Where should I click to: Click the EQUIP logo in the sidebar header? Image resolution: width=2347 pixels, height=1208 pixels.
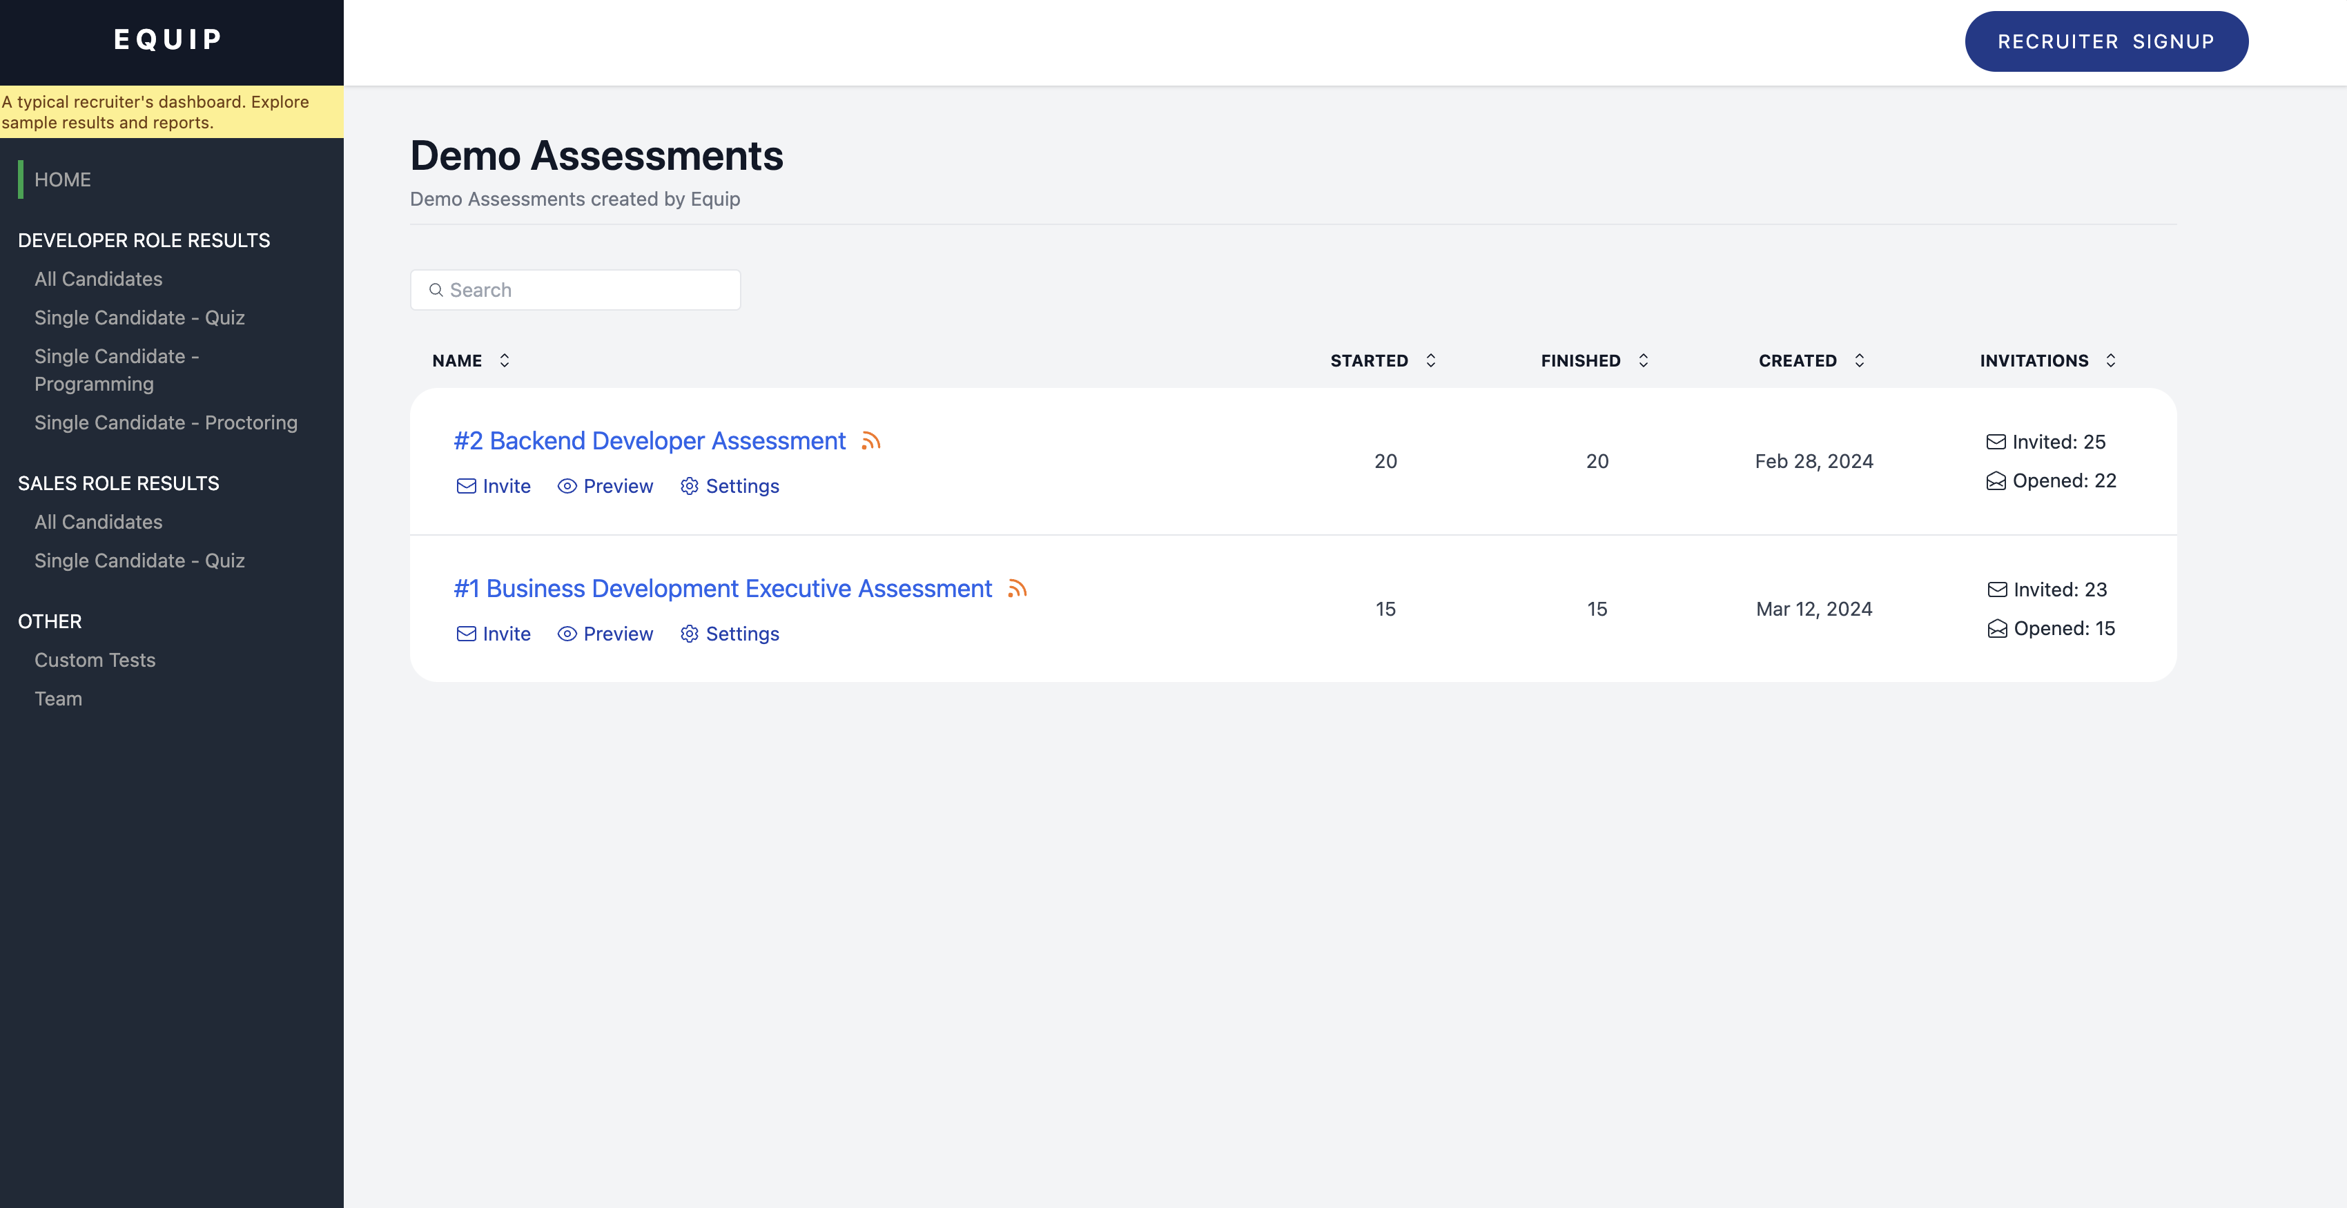tap(168, 39)
